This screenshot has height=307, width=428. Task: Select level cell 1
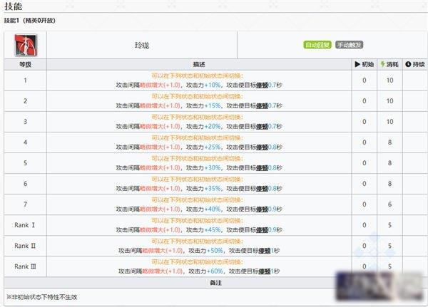(26, 80)
